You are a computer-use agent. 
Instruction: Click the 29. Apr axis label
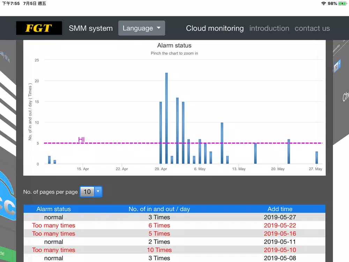(x=161, y=169)
